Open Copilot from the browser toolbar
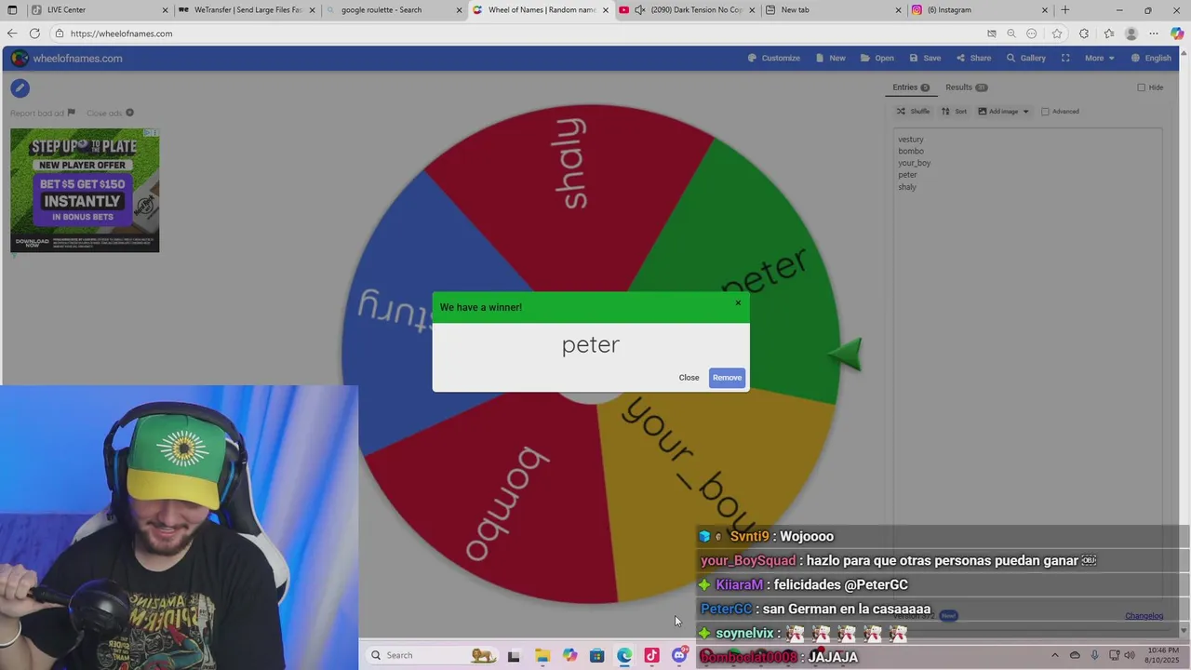Screen dimensions: 1191x670 click(x=1177, y=33)
